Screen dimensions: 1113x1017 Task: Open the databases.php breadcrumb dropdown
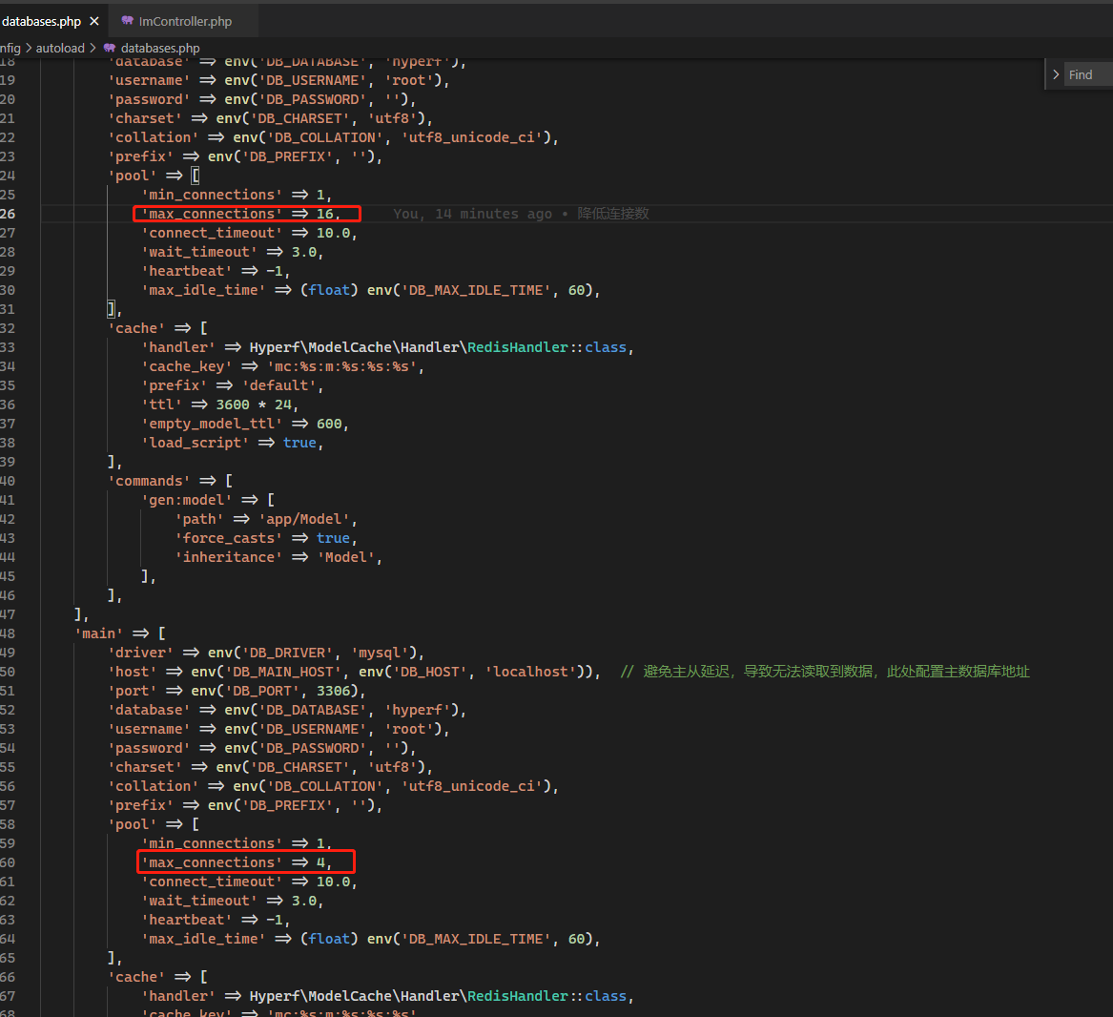coord(160,48)
